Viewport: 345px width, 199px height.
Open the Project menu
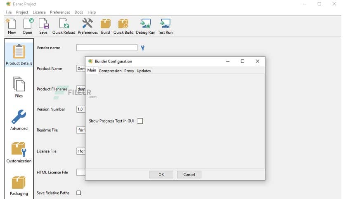[22, 12]
